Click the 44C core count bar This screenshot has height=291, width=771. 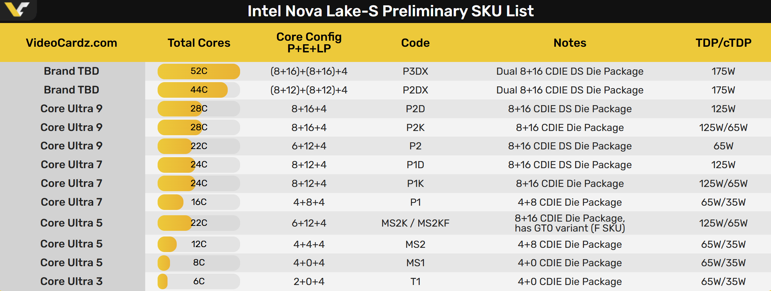[x=199, y=90]
